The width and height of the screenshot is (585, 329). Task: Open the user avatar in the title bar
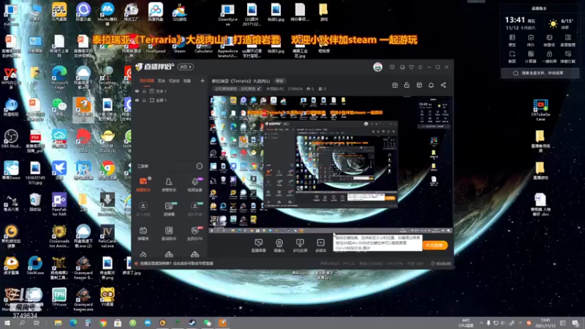click(377, 67)
